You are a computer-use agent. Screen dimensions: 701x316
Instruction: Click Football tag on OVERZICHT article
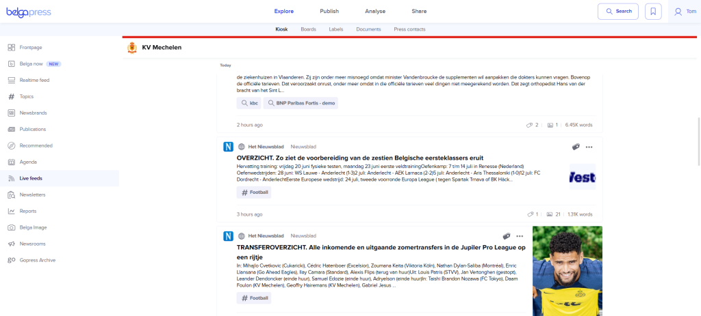click(x=254, y=192)
